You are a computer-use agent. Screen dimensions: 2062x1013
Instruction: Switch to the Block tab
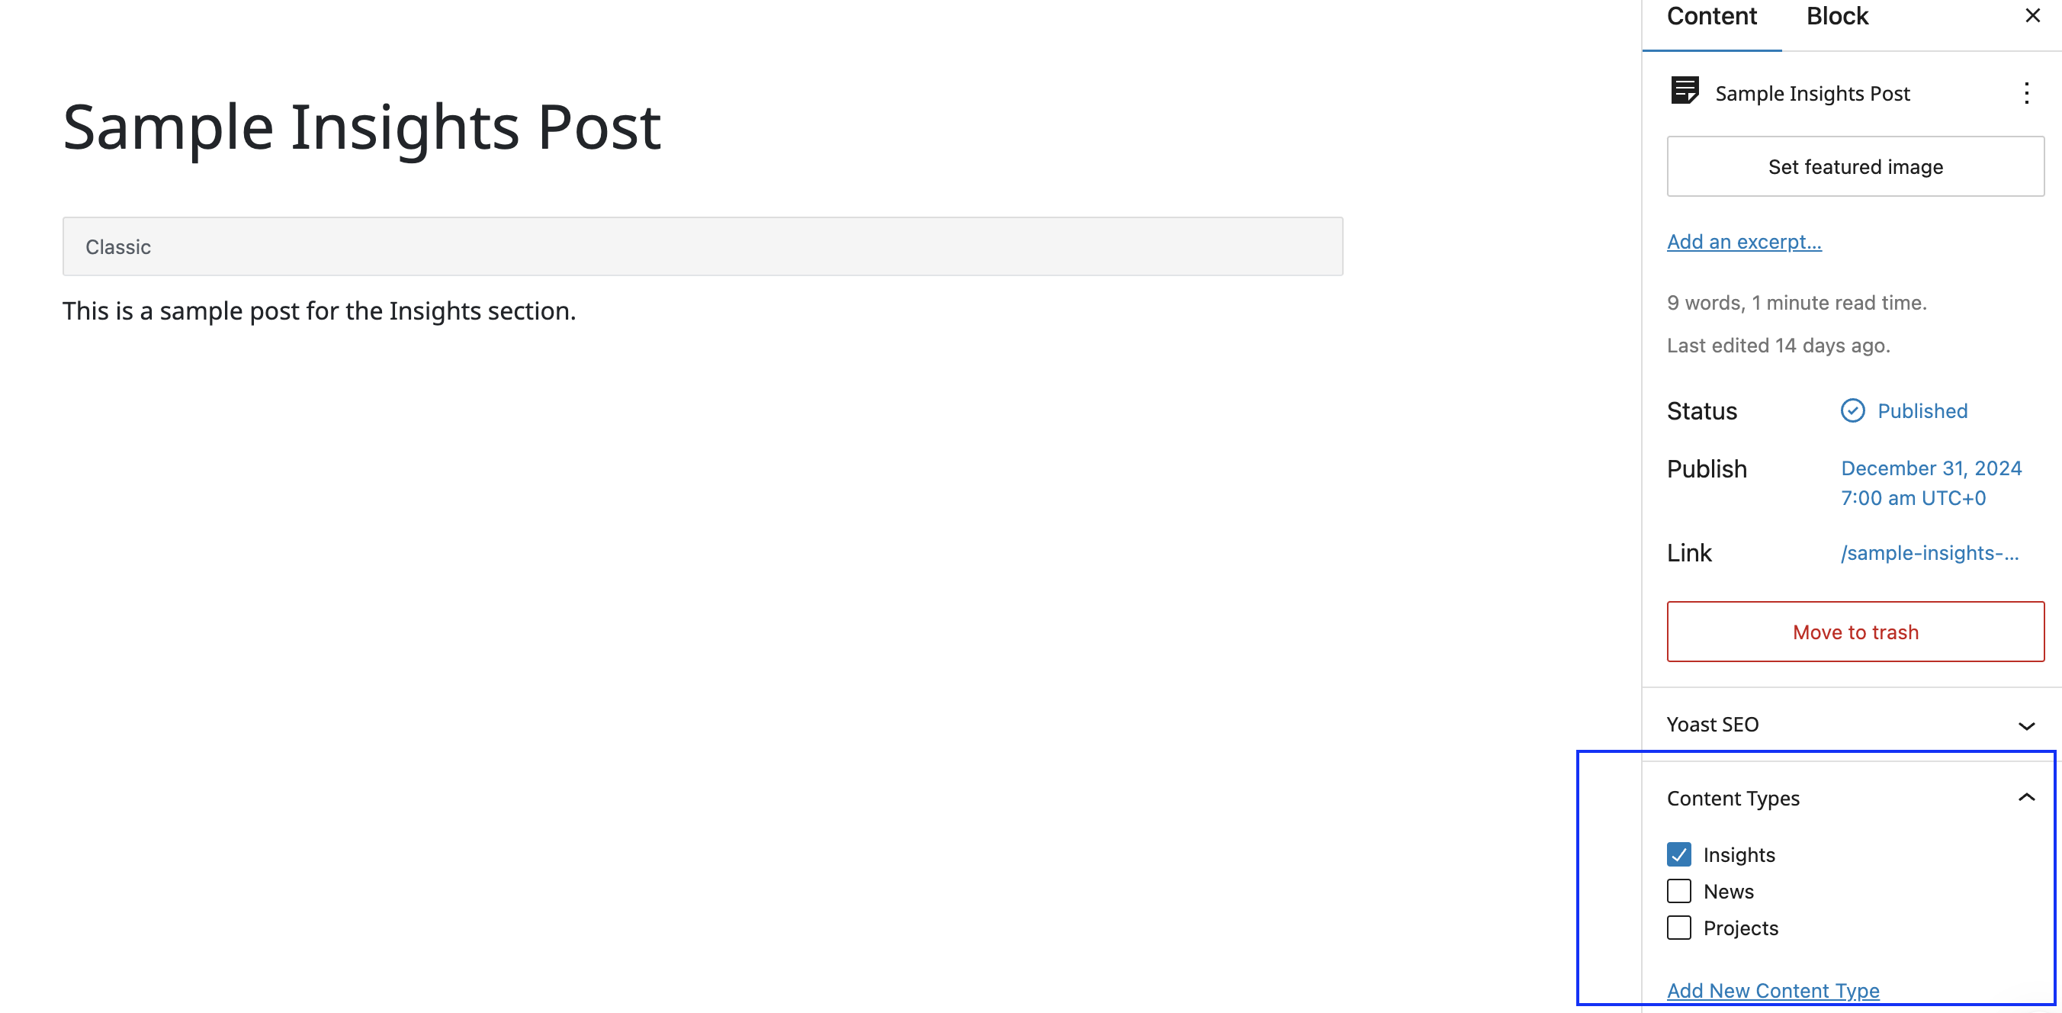coord(1836,18)
